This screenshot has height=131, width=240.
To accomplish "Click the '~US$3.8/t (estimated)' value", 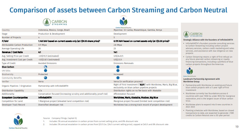I will click(49, 60).
